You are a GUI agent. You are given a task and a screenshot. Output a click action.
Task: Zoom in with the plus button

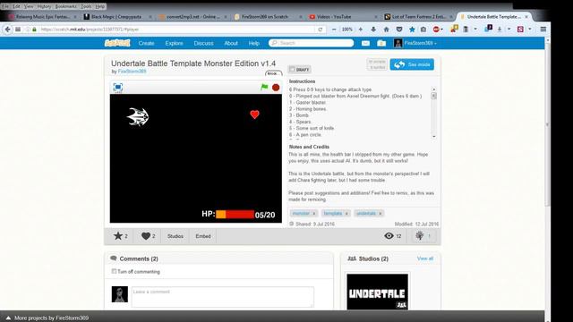[360, 30]
